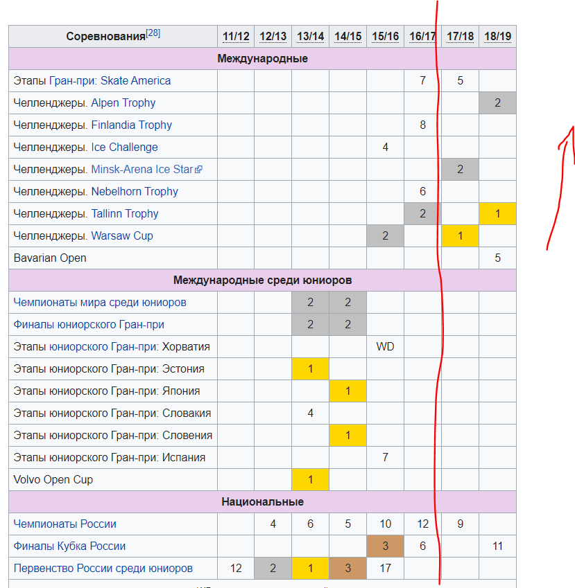The image size is (575, 588).
Task: Open the Финалы Кубка России link
Action: (69, 546)
